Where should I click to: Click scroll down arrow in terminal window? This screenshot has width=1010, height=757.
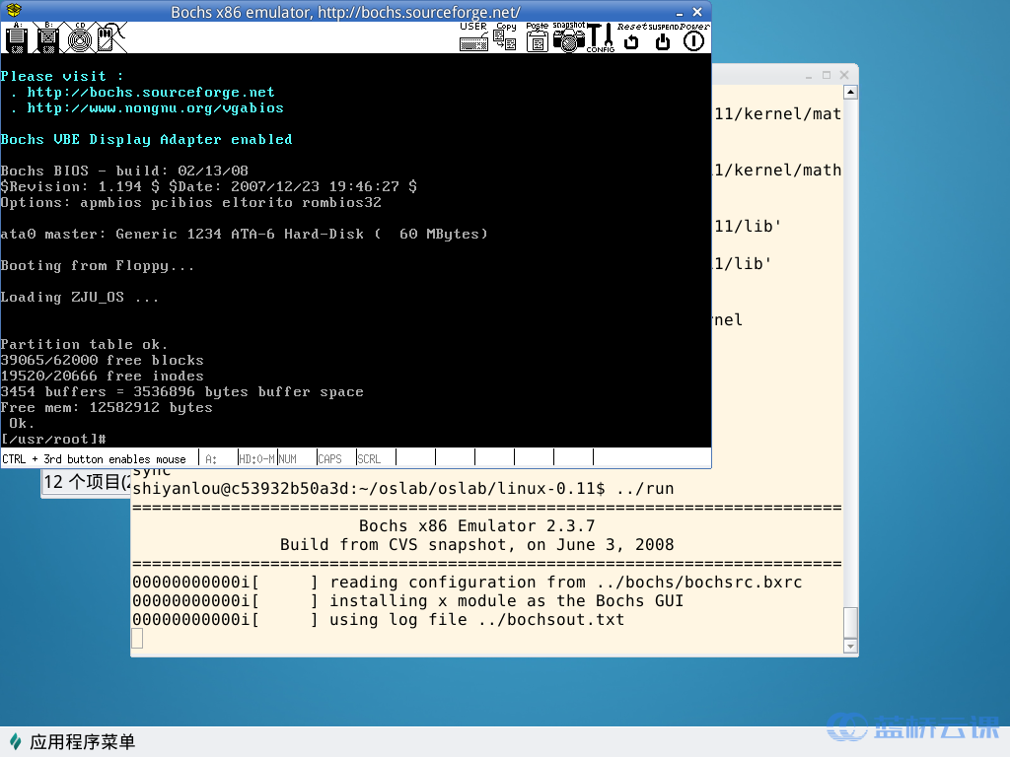(x=850, y=647)
